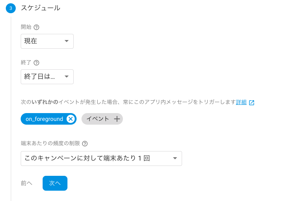Click the 開始 field label
This screenshot has height=201, width=288.
click(26, 27)
